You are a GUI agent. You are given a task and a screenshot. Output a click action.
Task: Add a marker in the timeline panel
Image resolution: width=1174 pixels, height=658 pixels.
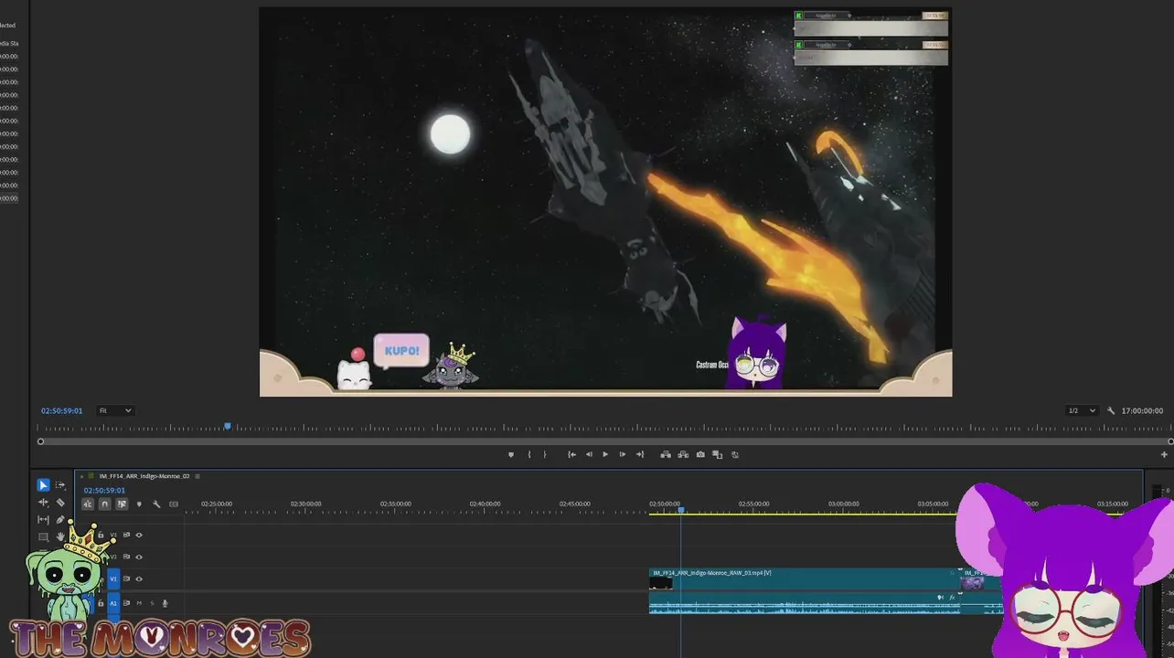coord(139,504)
